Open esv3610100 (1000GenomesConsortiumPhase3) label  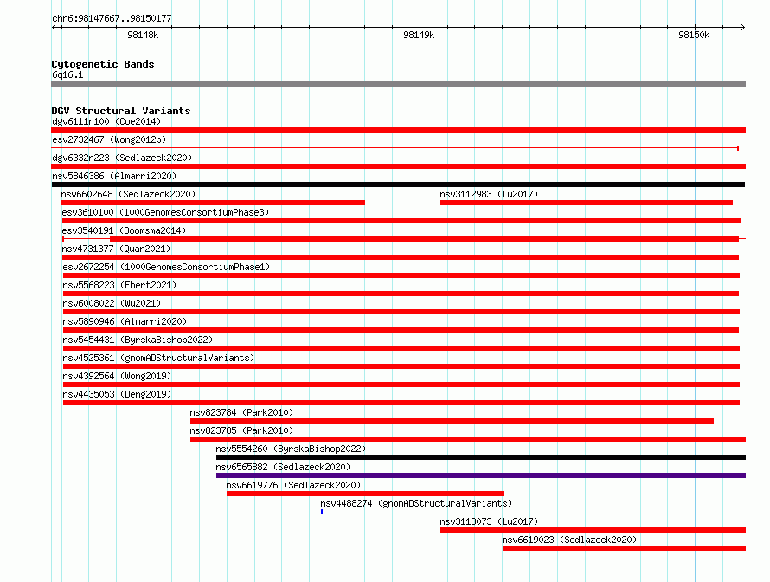[x=165, y=212]
